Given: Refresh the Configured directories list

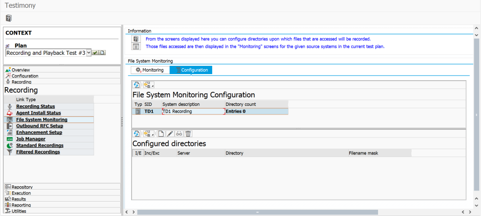Looking at the screenshot, I should click(137, 134).
